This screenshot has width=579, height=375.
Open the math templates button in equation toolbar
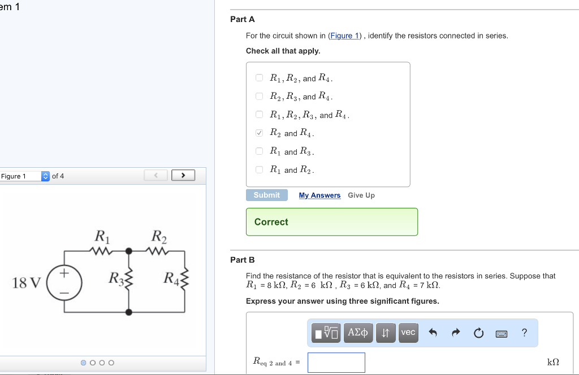coord(326,333)
